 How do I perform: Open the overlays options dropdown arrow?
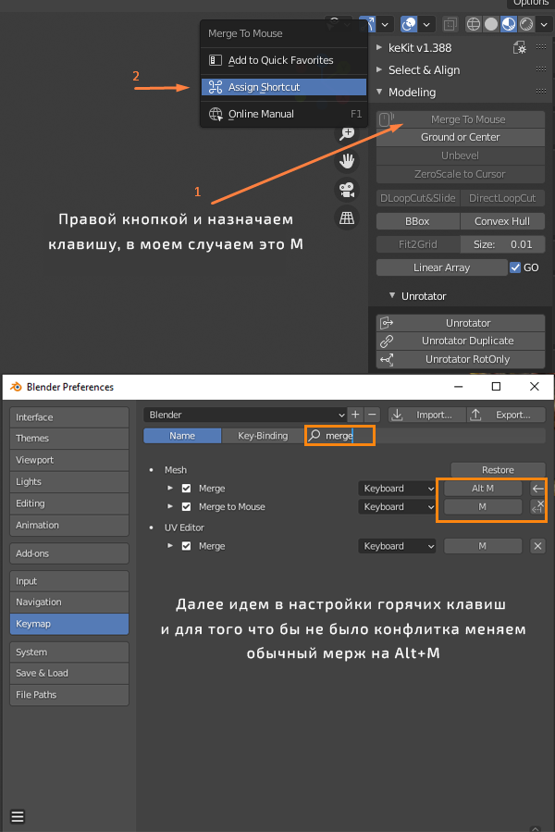(x=426, y=24)
